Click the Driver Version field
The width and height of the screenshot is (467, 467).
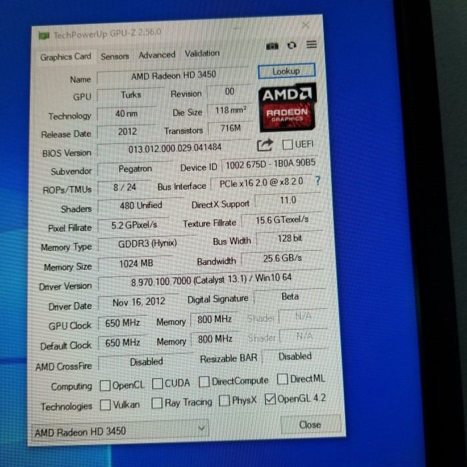pyautogui.click(x=211, y=279)
